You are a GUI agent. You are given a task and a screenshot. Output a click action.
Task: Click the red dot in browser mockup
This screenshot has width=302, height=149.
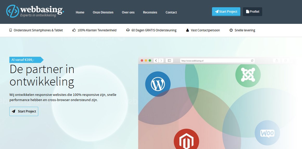[x=142, y=60]
